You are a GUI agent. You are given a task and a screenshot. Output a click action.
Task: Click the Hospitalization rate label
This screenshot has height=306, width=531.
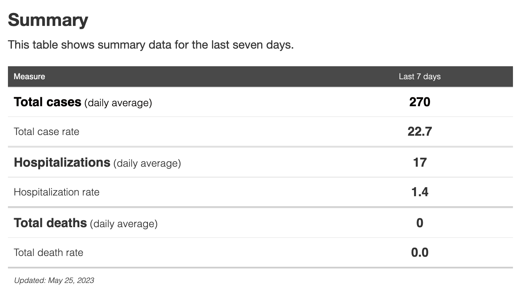tap(57, 192)
